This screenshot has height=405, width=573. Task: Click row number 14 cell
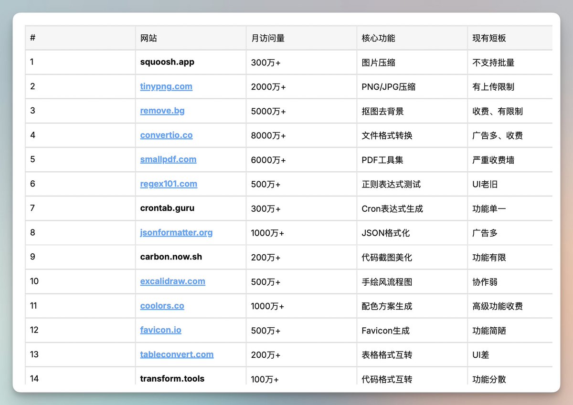point(80,376)
